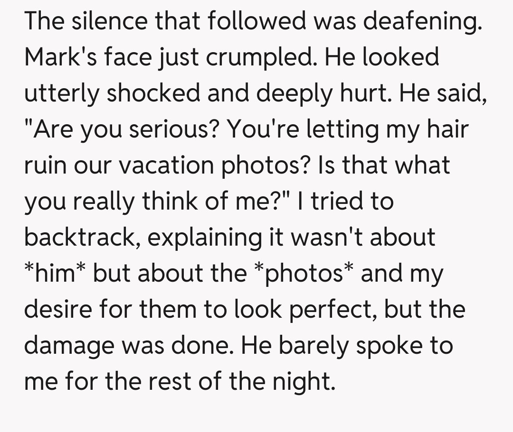Tap the word "shocked"

153,93
